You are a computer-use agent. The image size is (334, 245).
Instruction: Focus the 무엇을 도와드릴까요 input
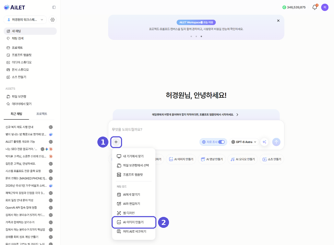pyautogui.click(x=196, y=129)
